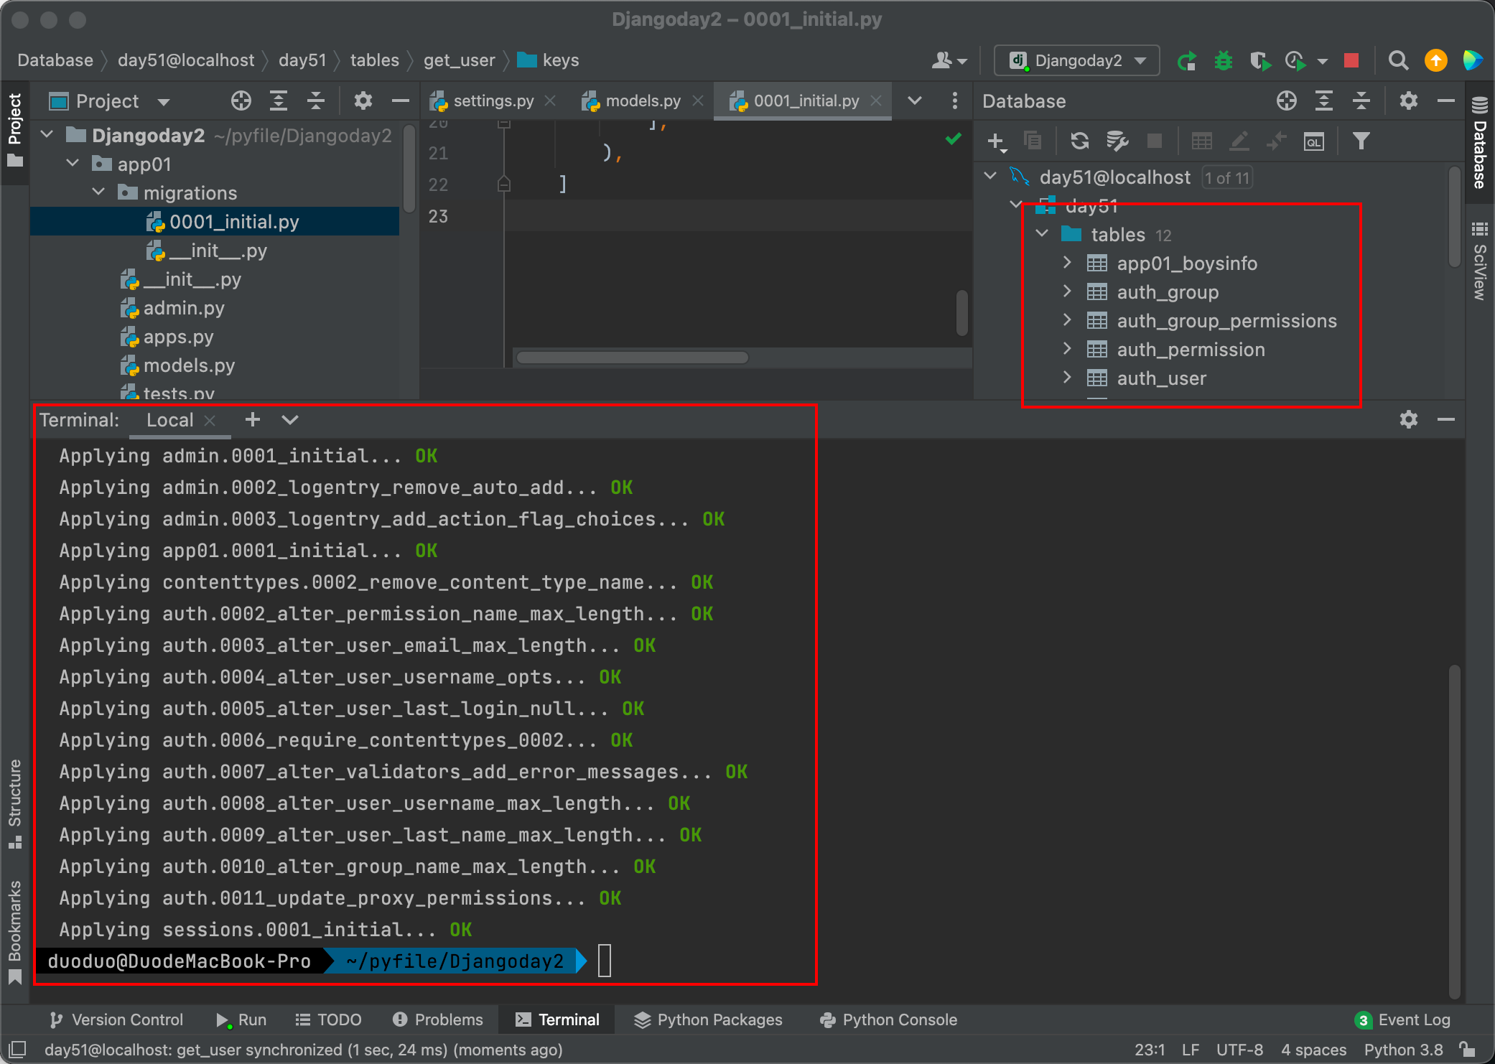This screenshot has width=1495, height=1064.
Task: Click the Rerun Djangoday2 icon
Action: coord(1187,61)
